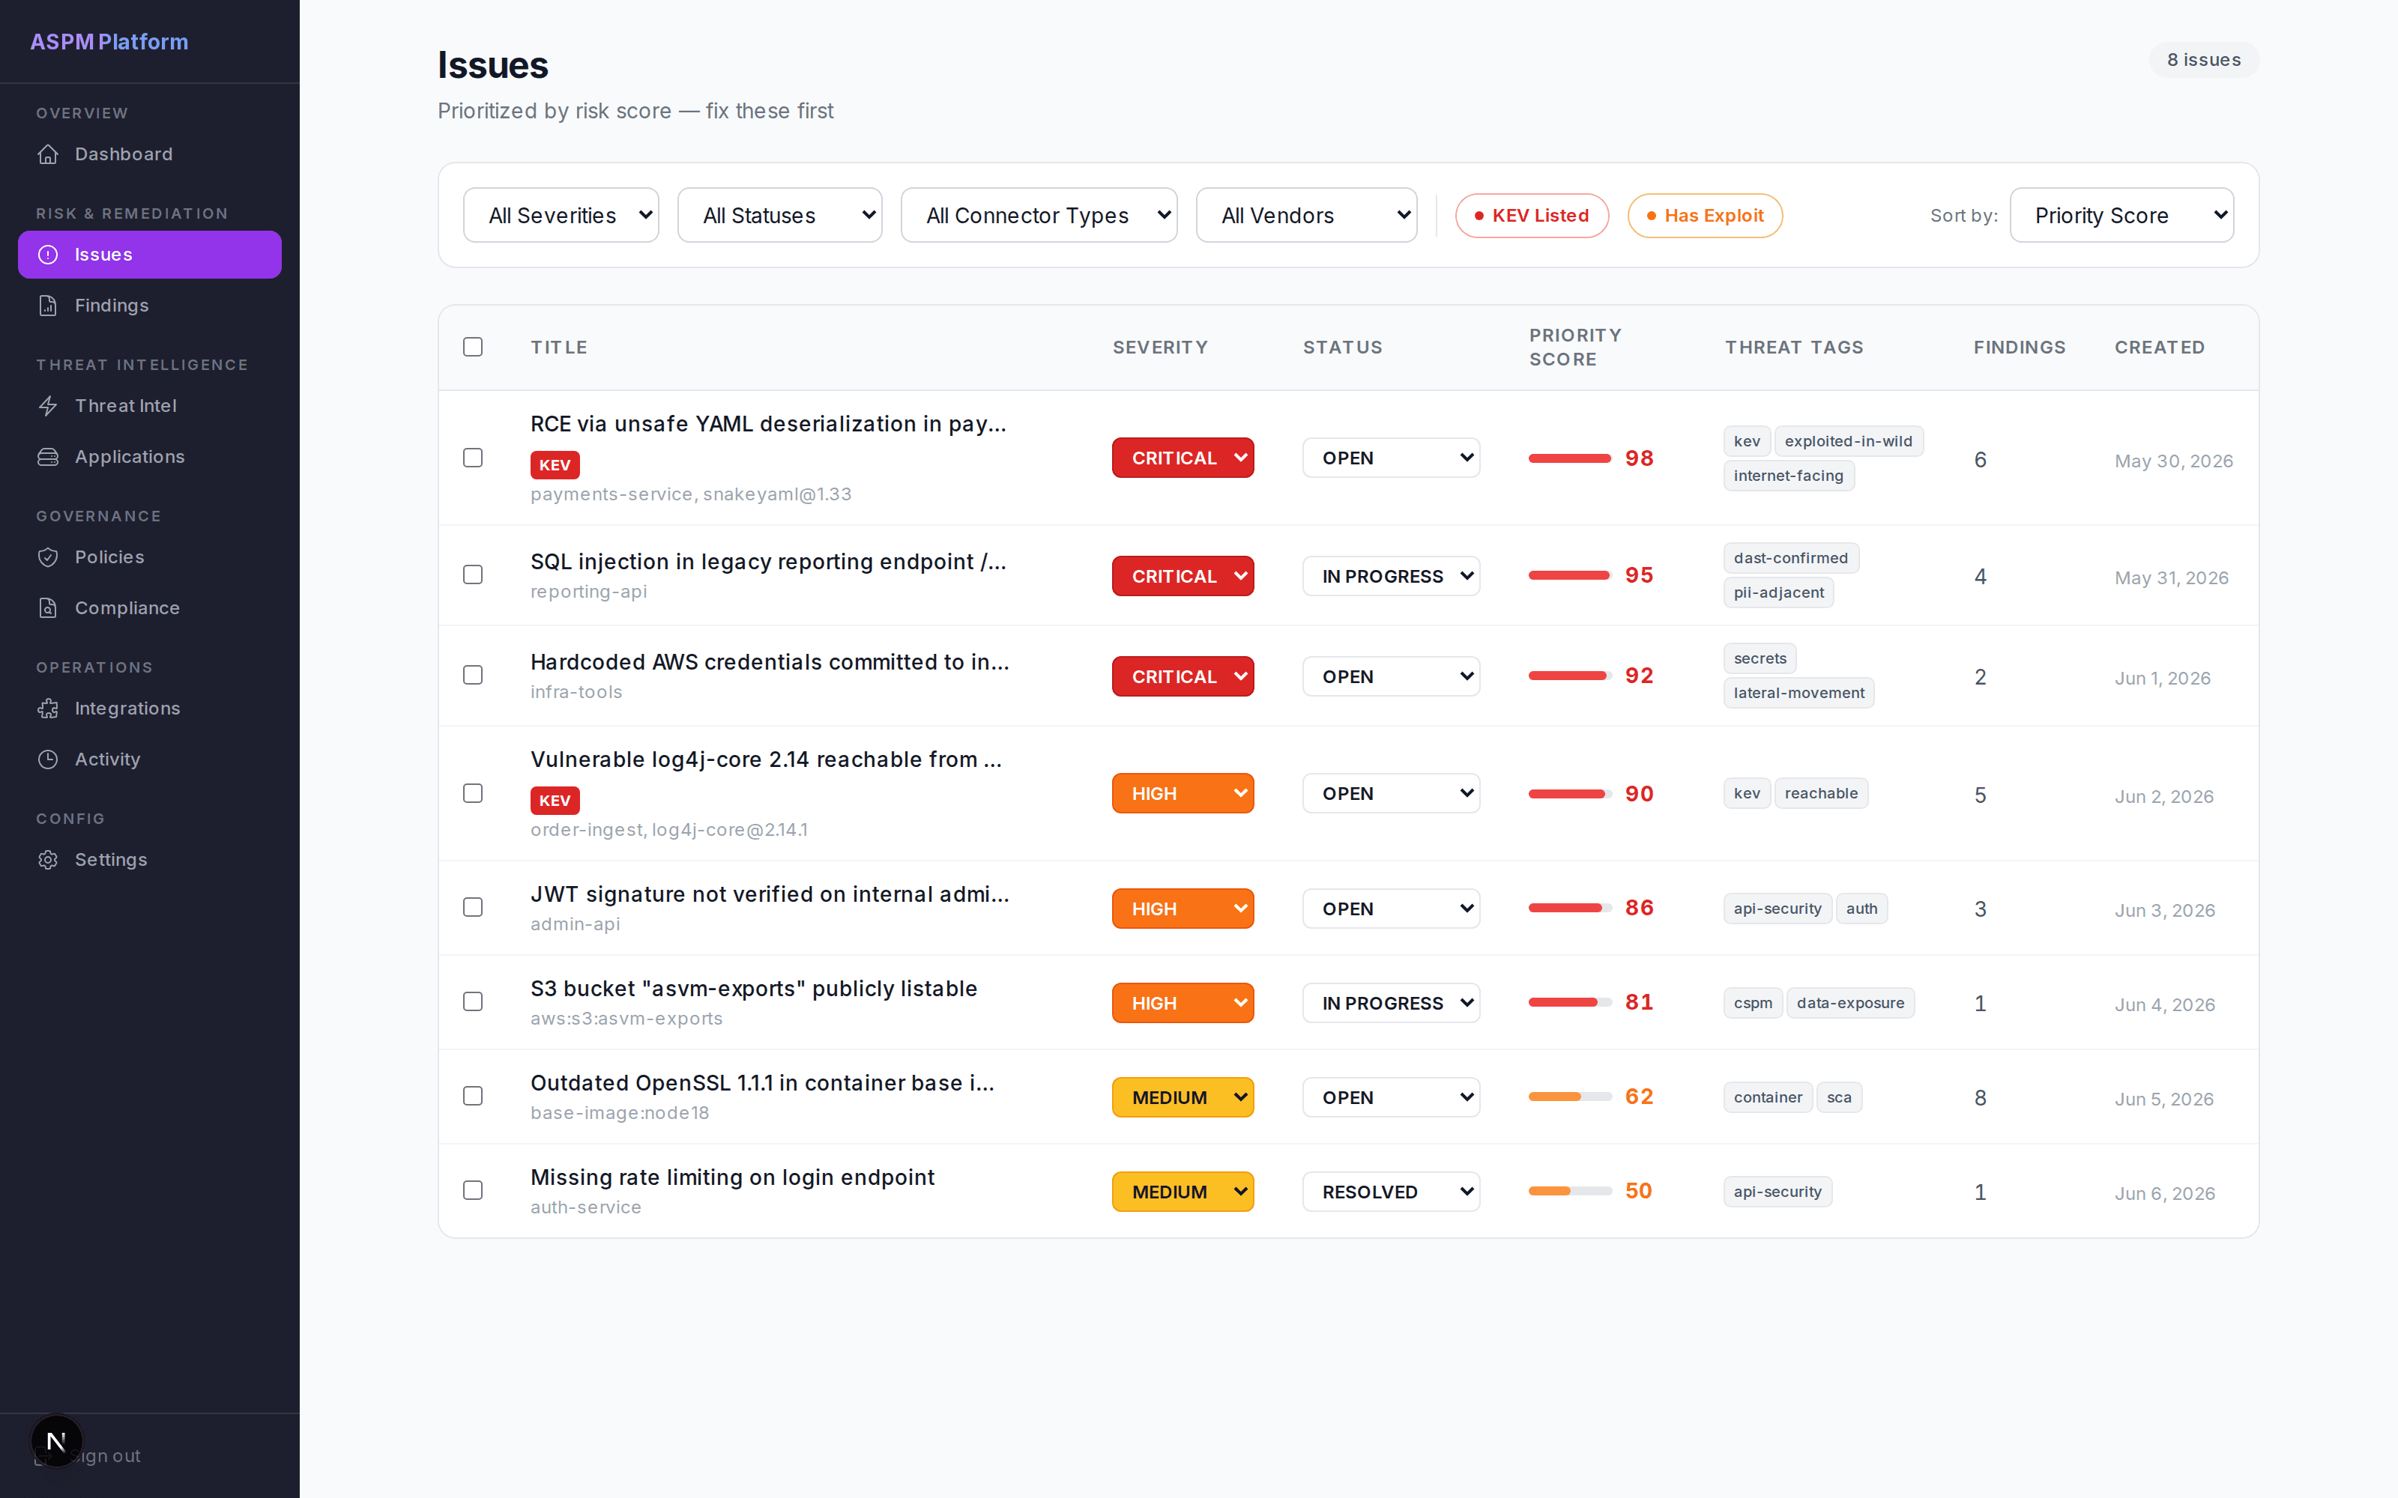
Task: Open Applications page
Action: [x=150, y=457]
